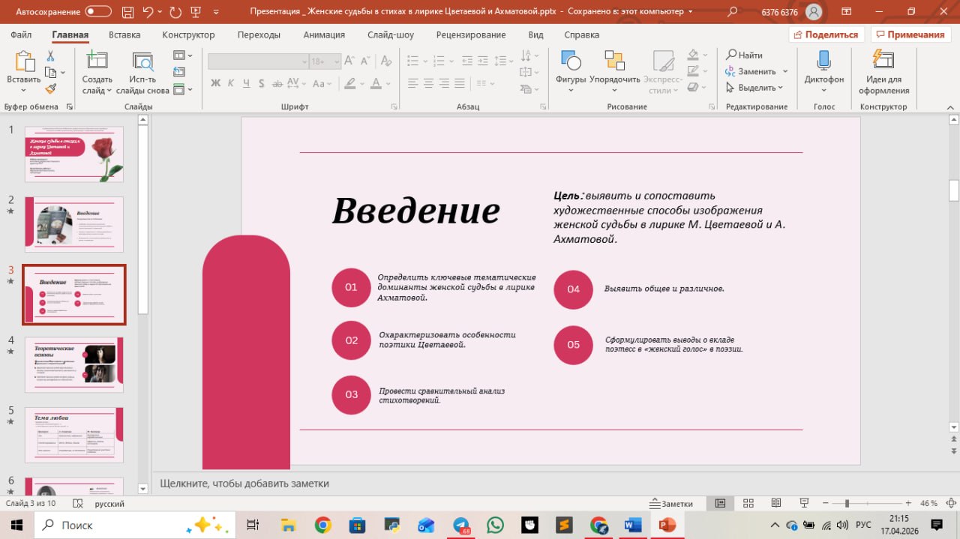960x539 pixels.
Task: Collapse the ribbon with chevron
Action: point(949,107)
